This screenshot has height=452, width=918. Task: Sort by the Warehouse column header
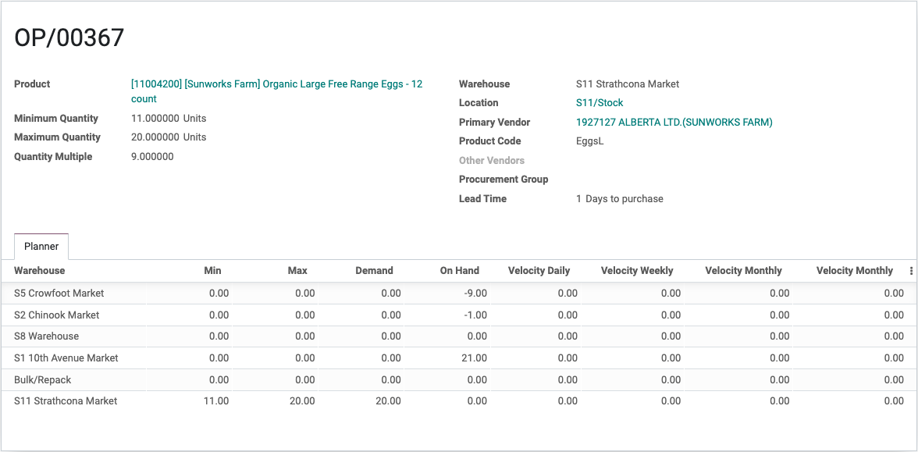[x=39, y=270]
